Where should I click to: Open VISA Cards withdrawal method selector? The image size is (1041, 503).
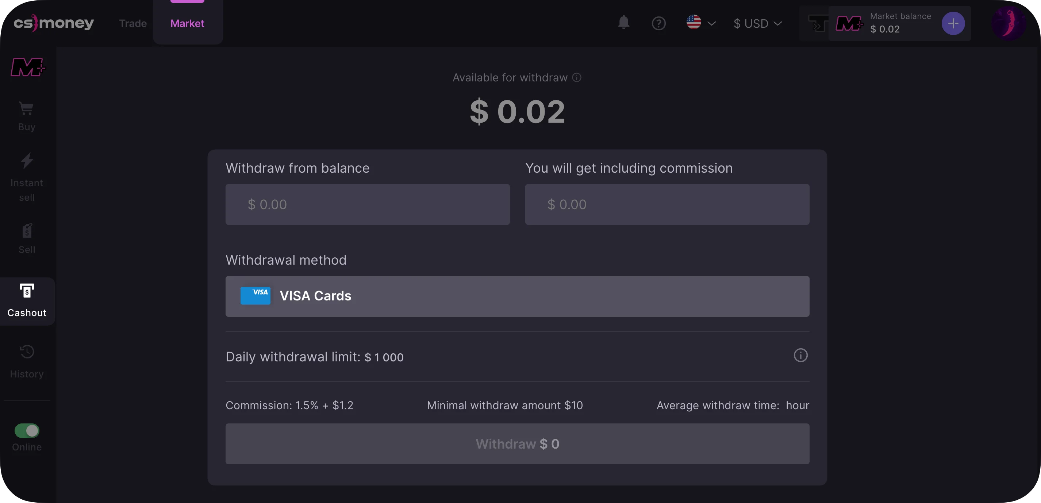(x=517, y=296)
